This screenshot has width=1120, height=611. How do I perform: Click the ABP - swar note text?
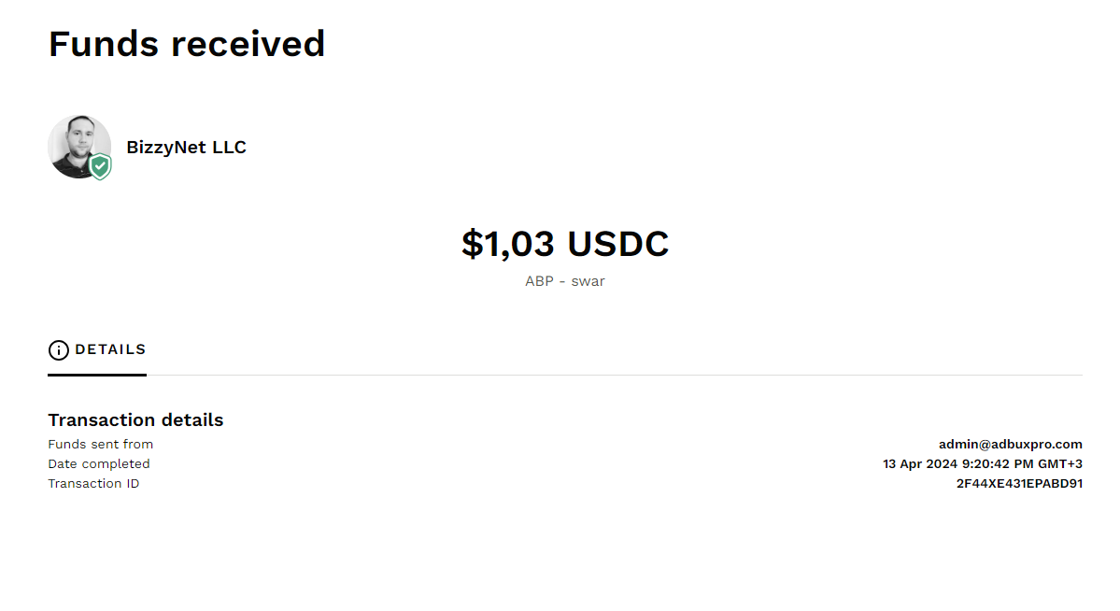pos(565,281)
